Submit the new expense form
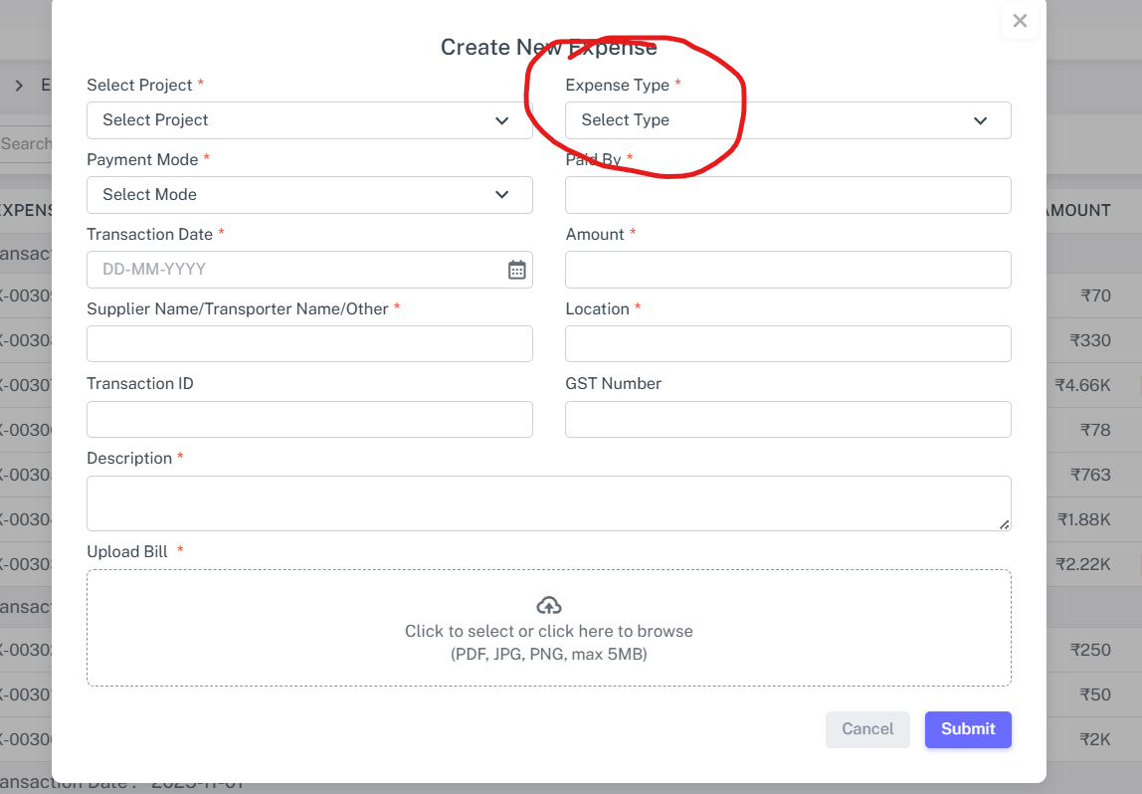This screenshot has width=1142, height=794. [967, 729]
